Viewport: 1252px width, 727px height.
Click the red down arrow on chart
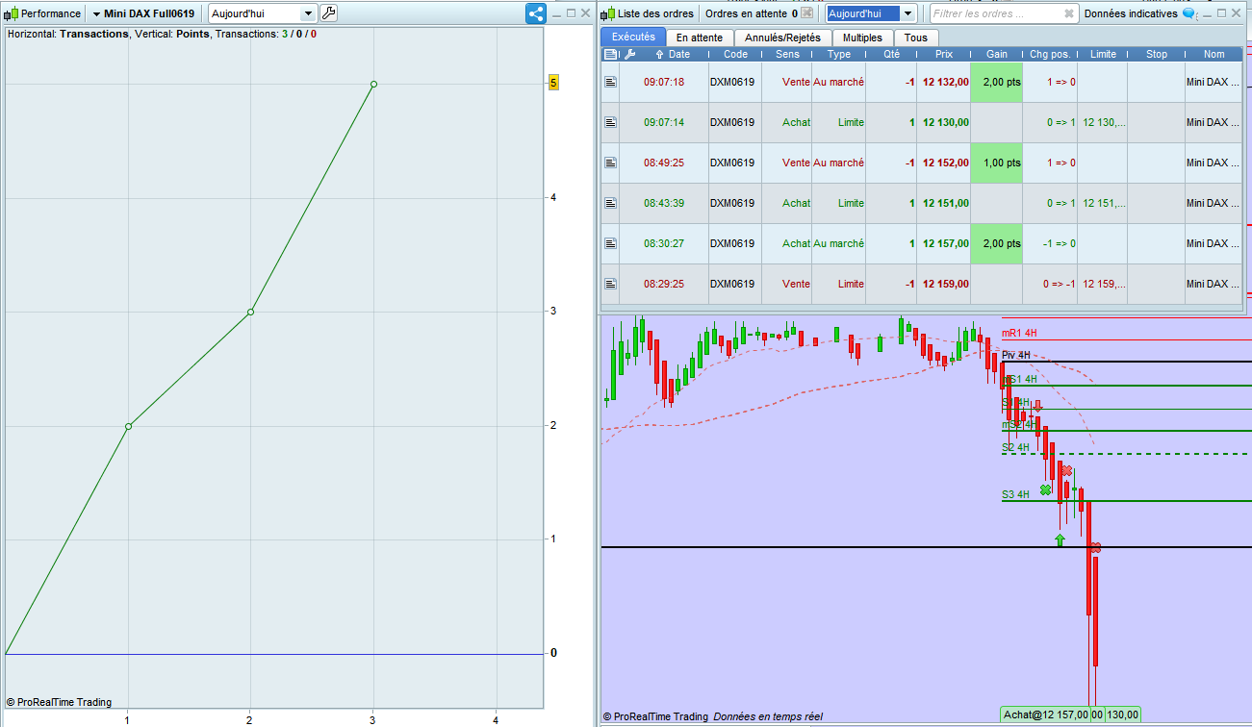[1037, 406]
